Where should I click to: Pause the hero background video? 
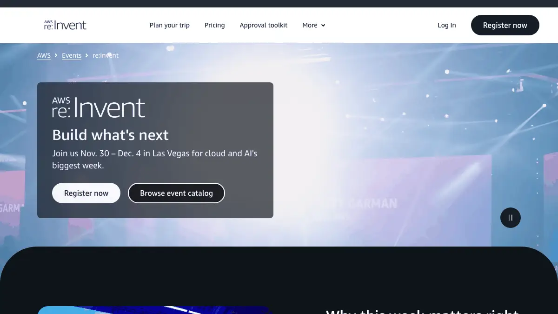(511, 218)
